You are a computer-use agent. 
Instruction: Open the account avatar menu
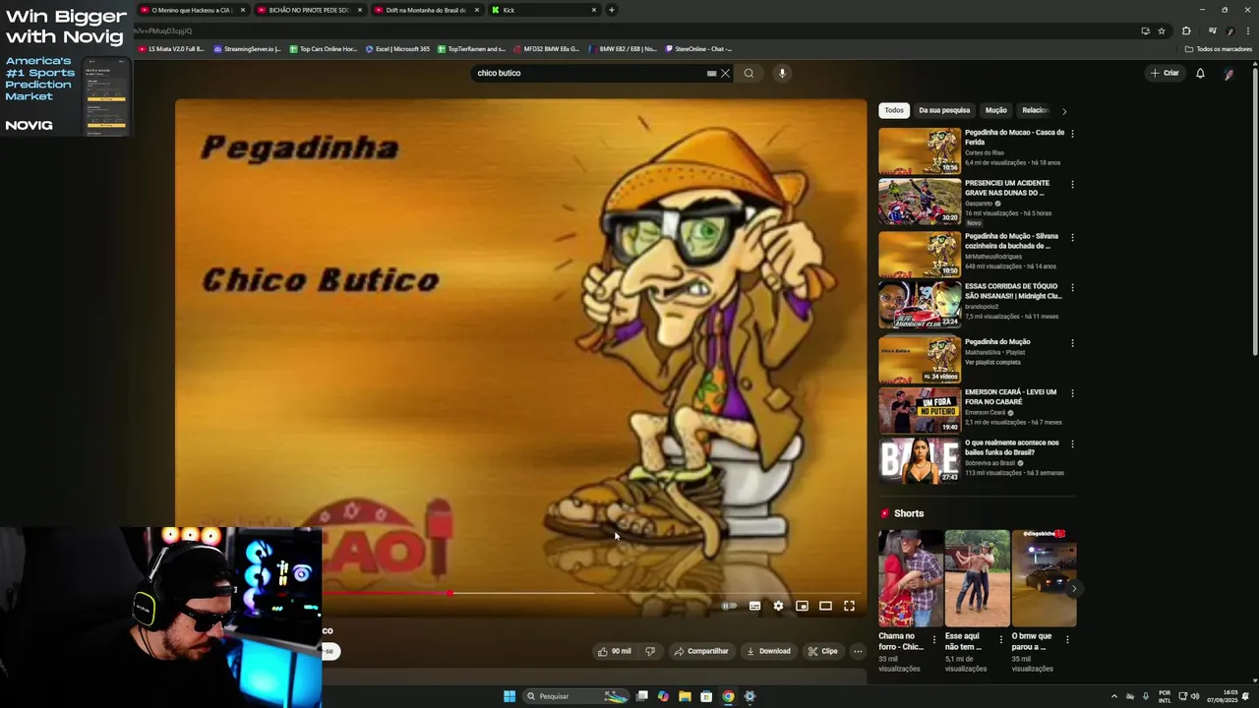pyautogui.click(x=1229, y=74)
